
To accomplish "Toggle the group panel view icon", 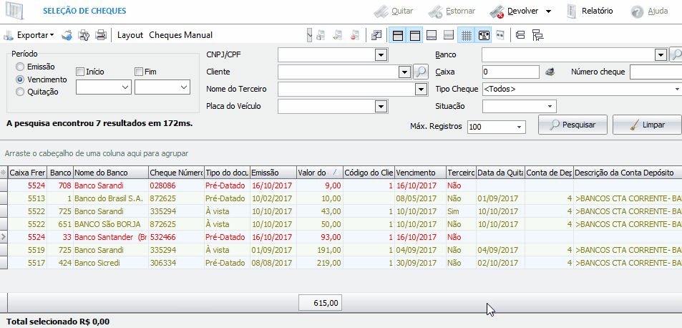I will 398,36.
